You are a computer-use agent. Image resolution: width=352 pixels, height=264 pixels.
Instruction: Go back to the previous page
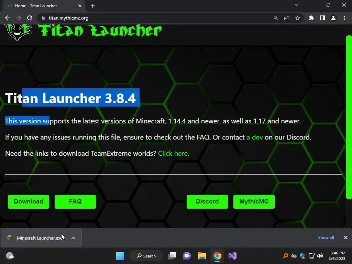(8, 18)
